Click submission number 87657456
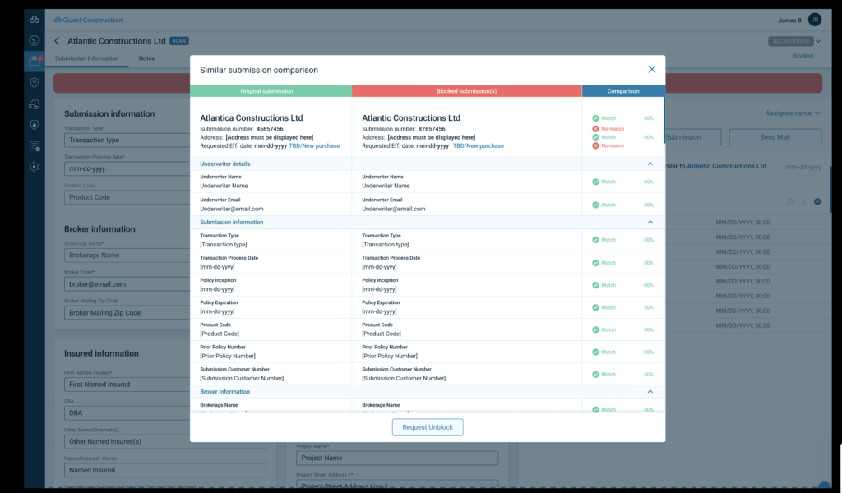Screen dimensions: 842x493 [432, 129]
